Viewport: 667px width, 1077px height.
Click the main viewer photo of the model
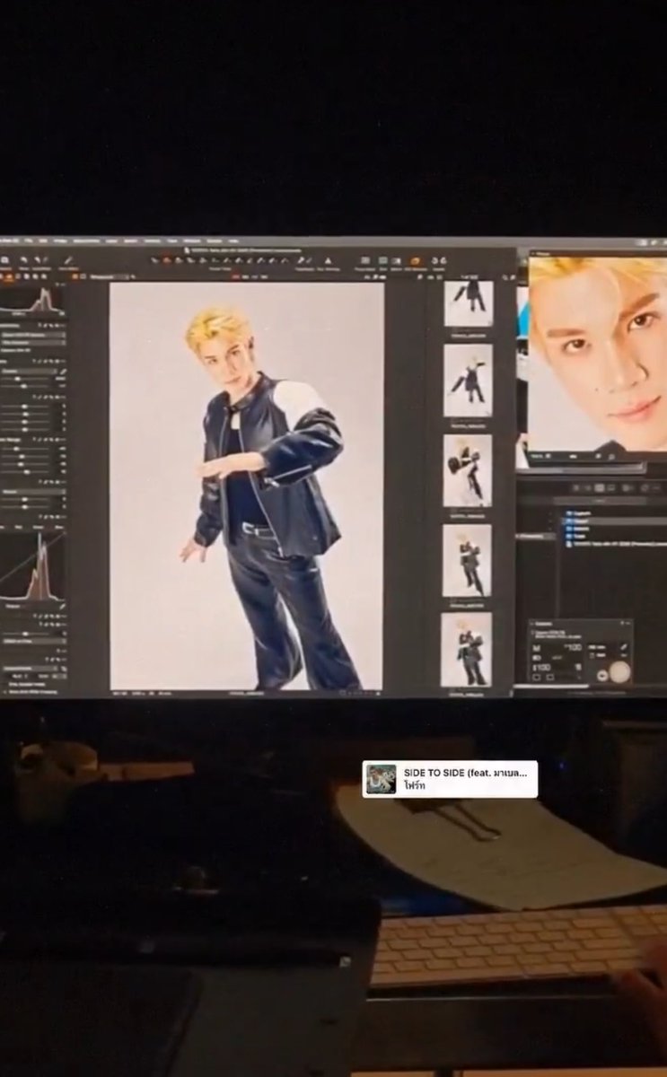[x=247, y=486]
